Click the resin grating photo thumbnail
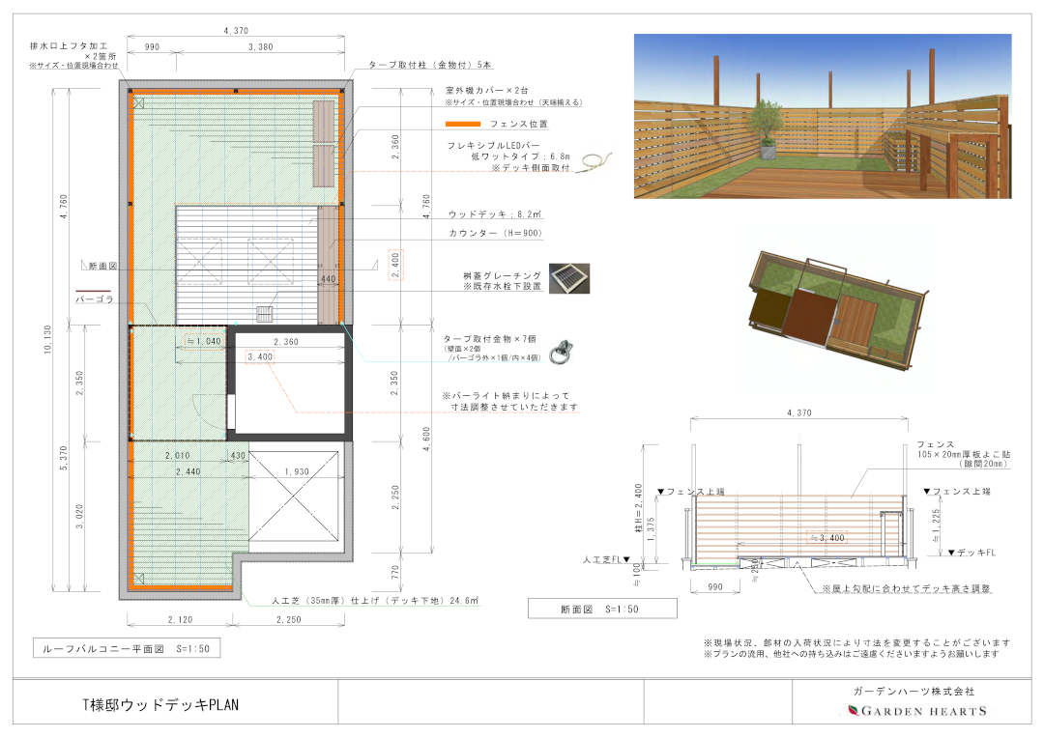This screenshot has height=738, width=1044. coord(569,278)
